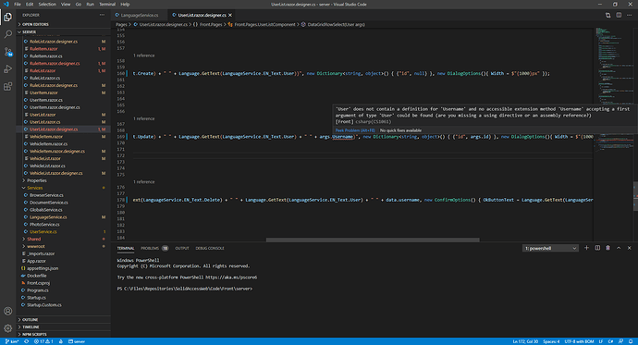Switch to the PROBLEMS panel tab
The image size is (638, 345).
click(154, 248)
